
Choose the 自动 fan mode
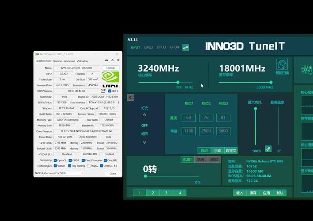(204, 151)
